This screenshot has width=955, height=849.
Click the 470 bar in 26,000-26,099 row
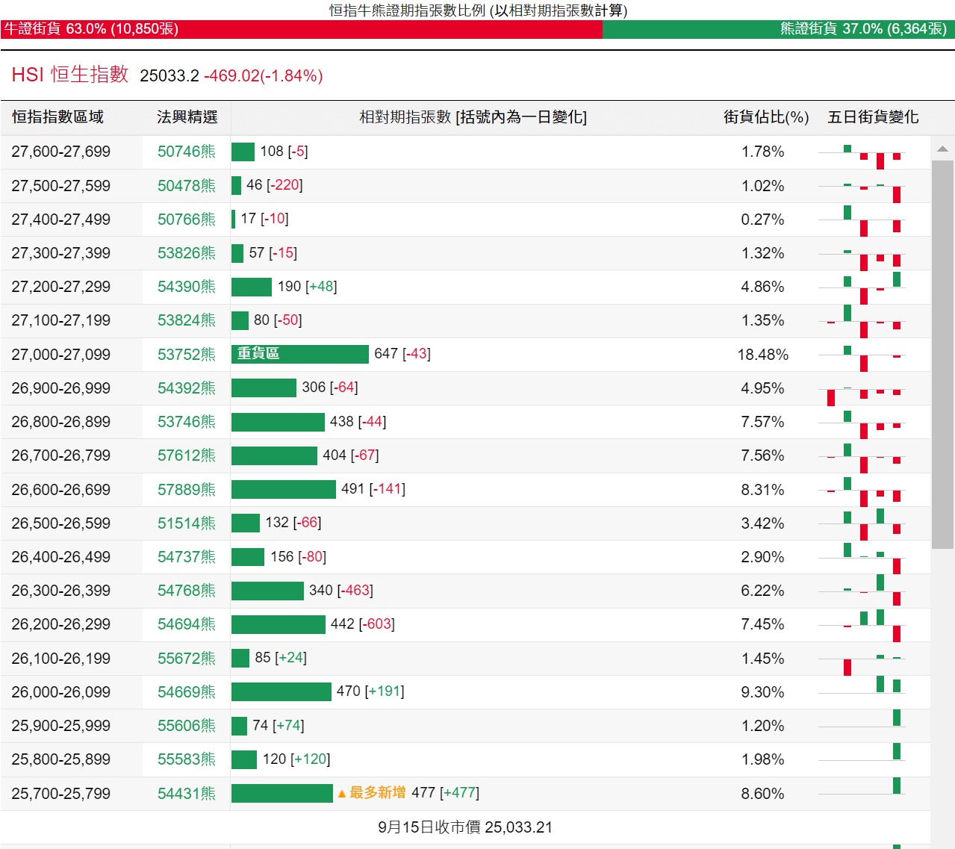pos(281,692)
